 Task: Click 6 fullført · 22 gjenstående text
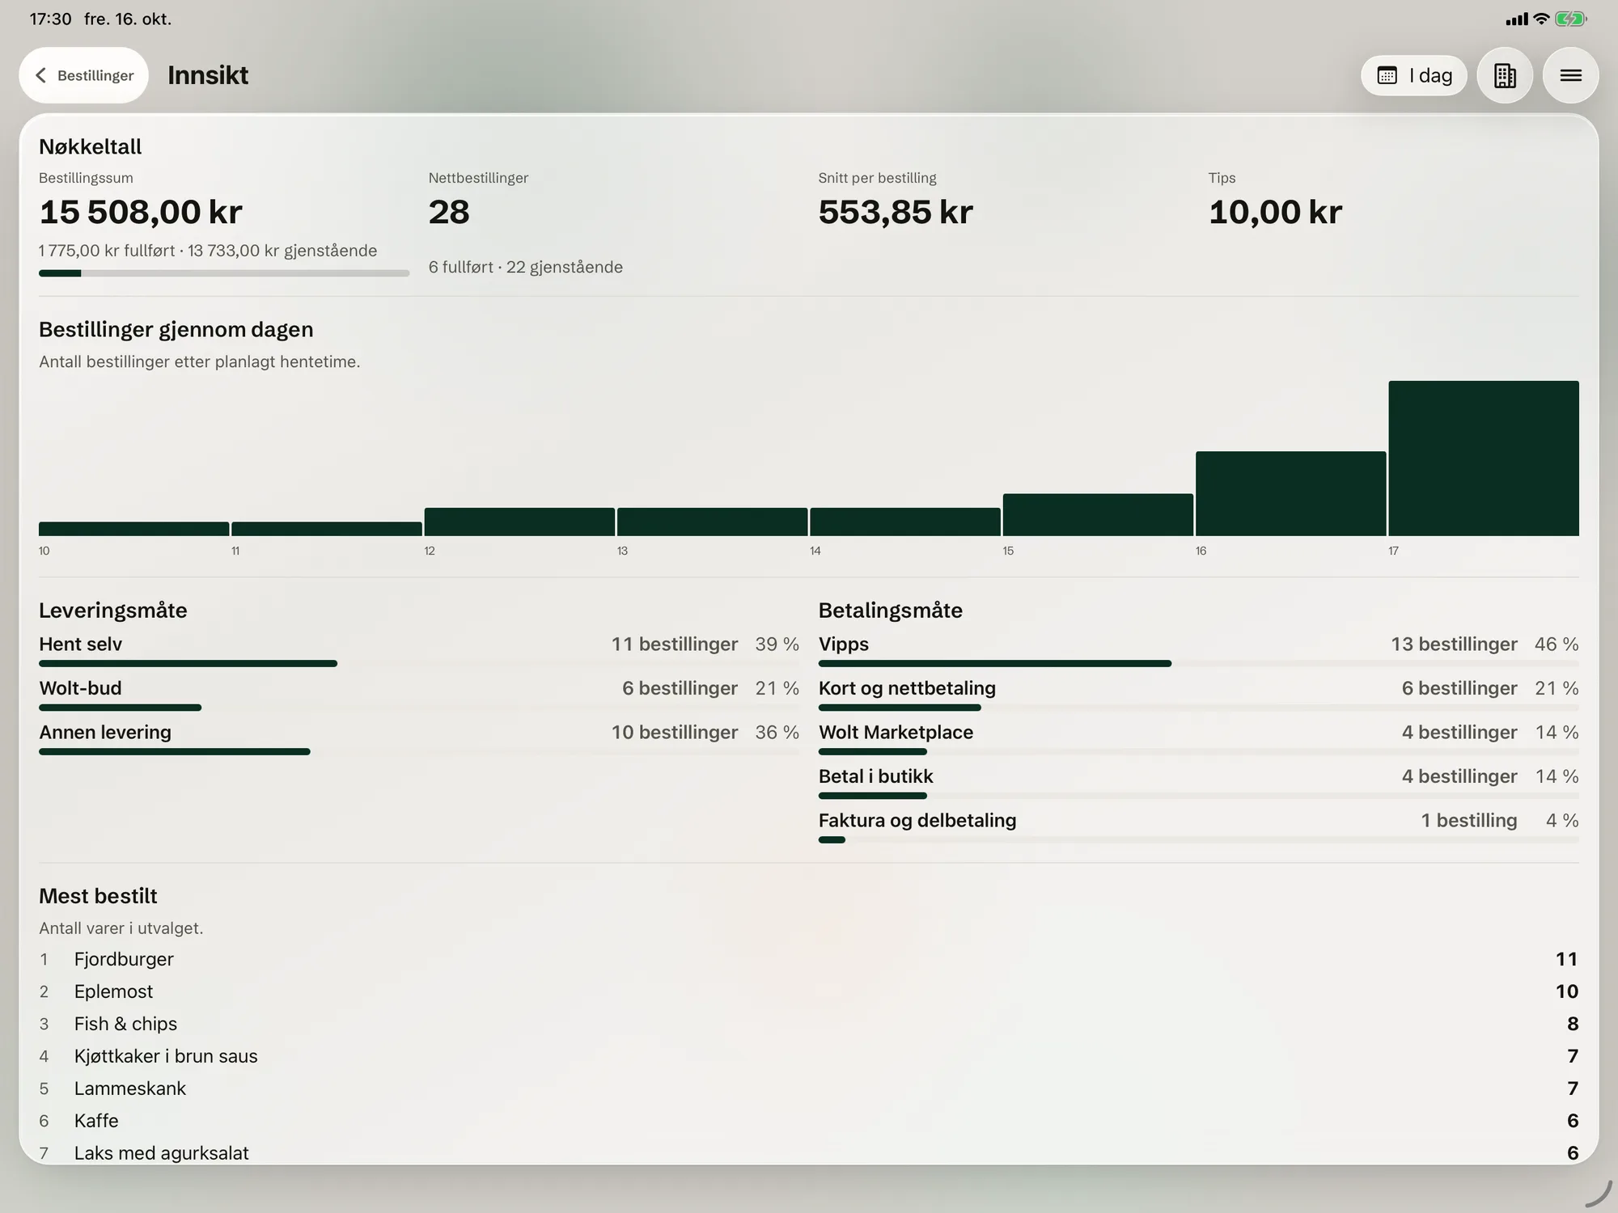(x=526, y=267)
